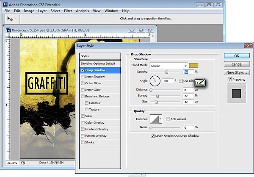Enable the Anti-aliased checkbox

pos(168,119)
